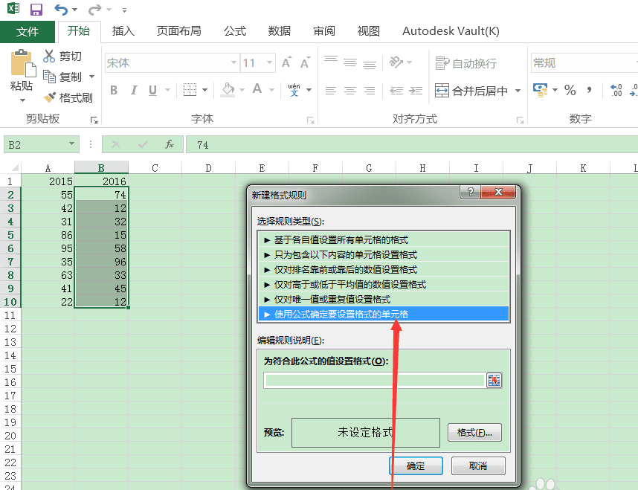Select rule 基于各自值设置所有单元格的格式

point(384,239)
